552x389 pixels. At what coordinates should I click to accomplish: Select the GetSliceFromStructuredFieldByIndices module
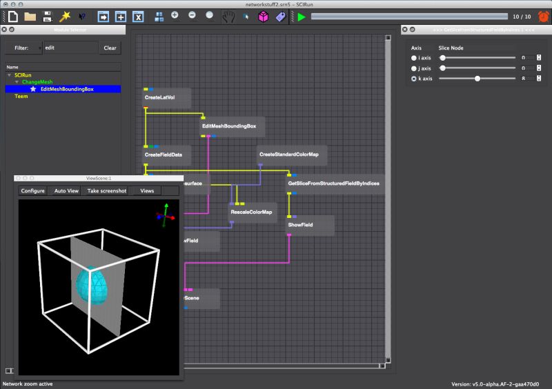(335, 183)
